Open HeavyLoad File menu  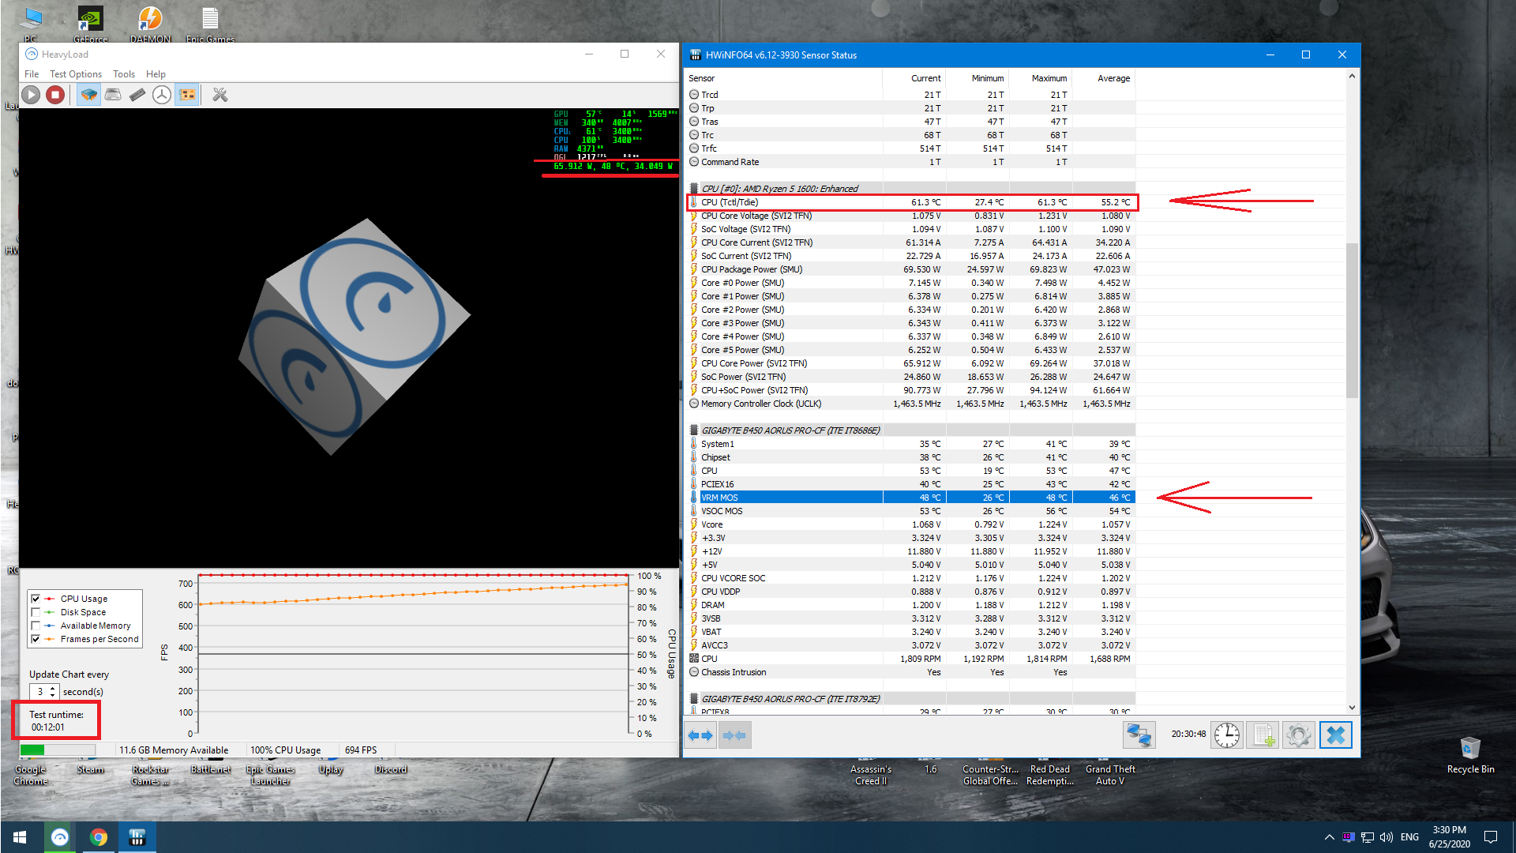point(32,74)
